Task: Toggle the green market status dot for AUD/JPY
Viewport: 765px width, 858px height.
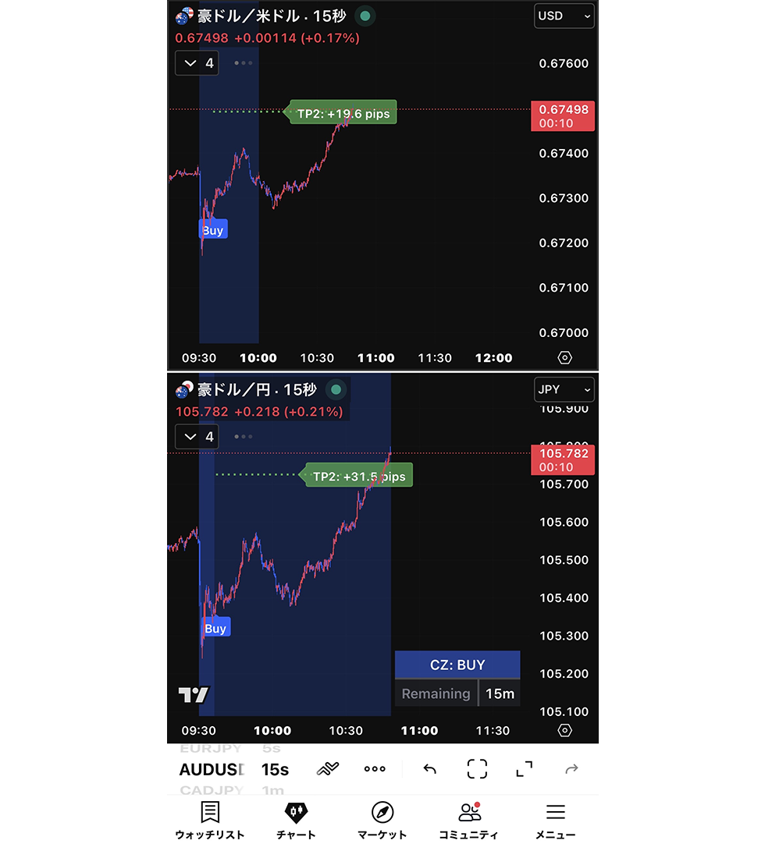Action: 336,389
